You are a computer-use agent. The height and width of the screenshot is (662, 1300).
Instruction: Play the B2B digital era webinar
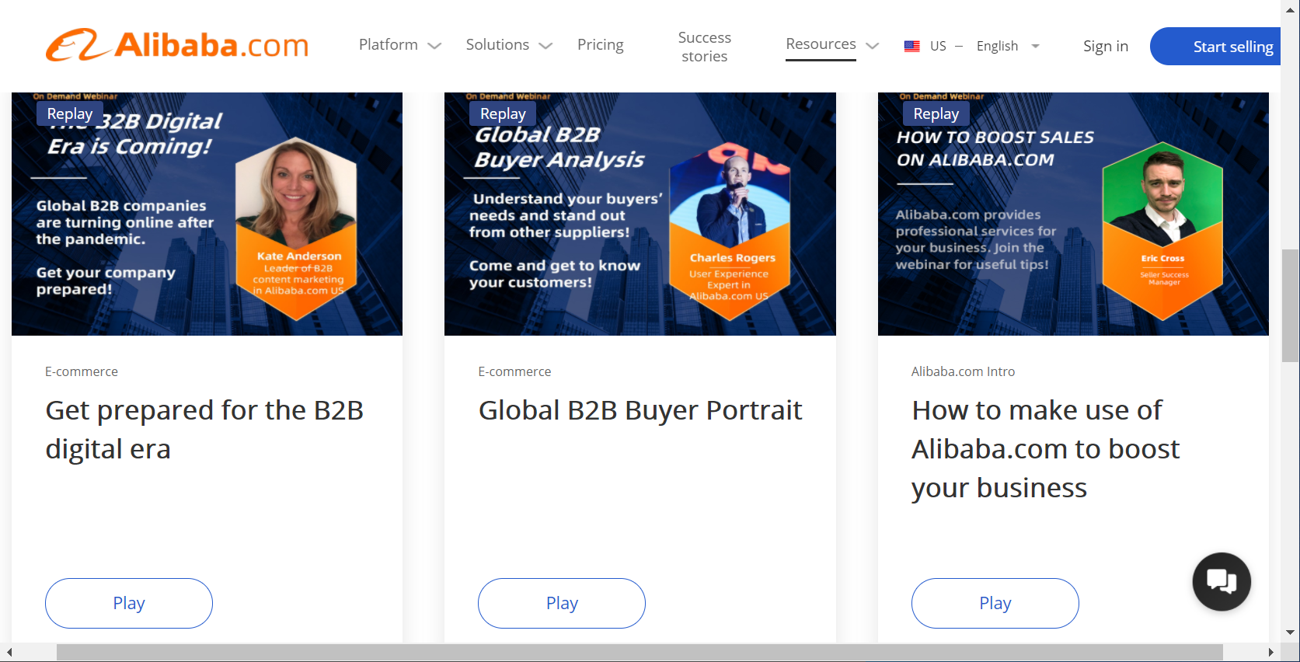point(129,603)
